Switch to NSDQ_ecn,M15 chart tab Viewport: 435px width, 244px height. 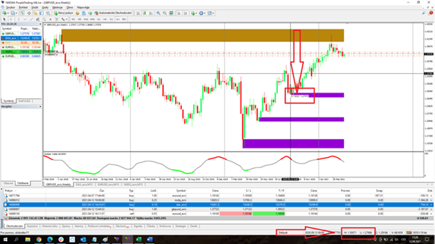point(133,184)
